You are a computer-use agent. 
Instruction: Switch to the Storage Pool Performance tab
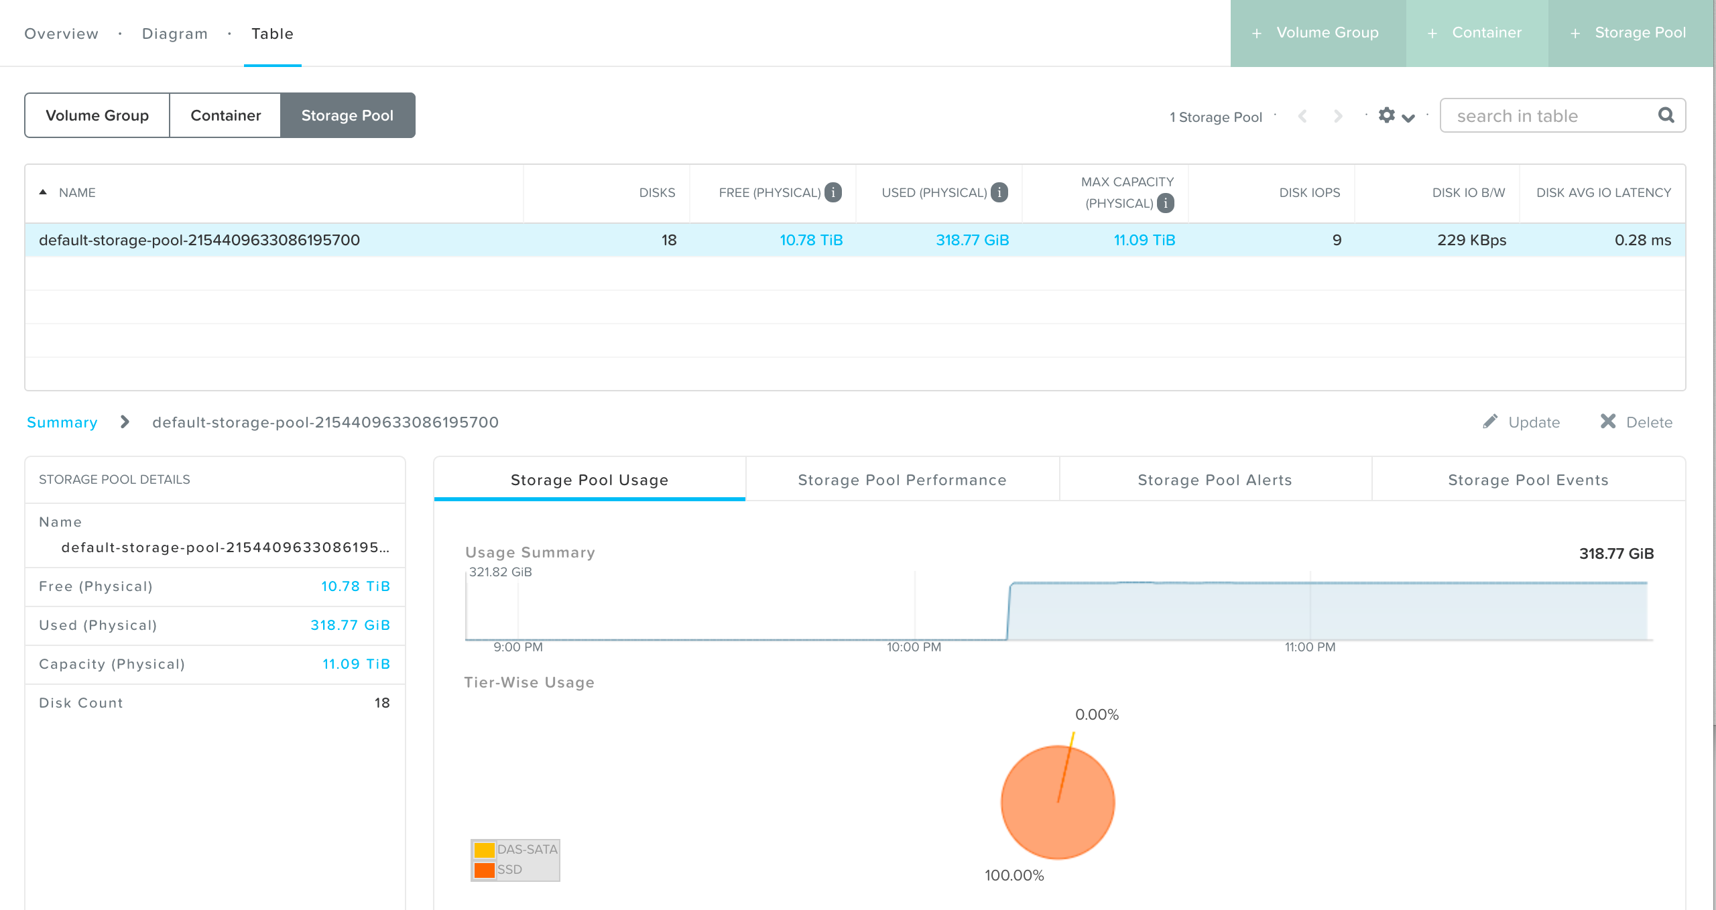click(902, 479)
